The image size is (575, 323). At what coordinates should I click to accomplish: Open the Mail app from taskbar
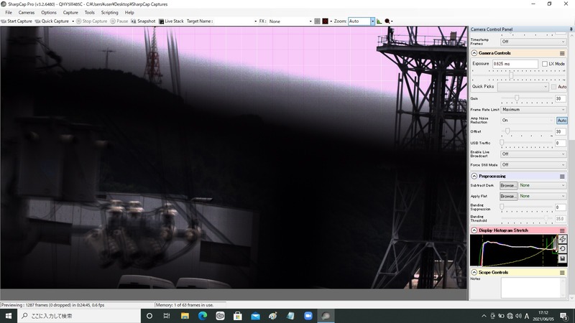click(x=255, y=316)
